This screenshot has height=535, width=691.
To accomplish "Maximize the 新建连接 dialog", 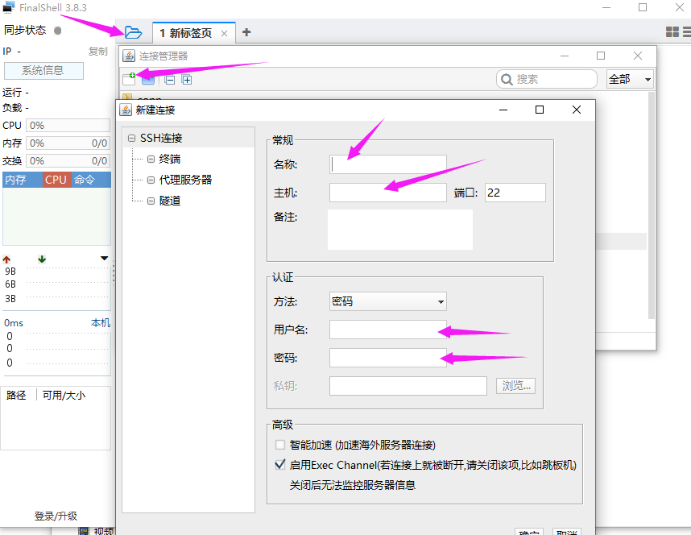I will click(540, 110).
